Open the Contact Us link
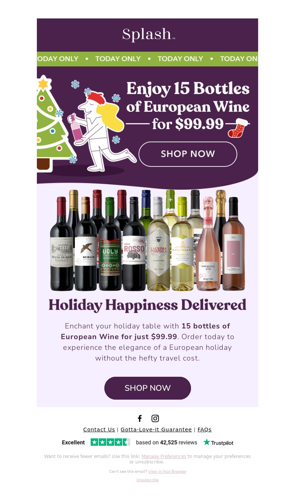Viewport: 295px width, 500px height. (x=99, y=430)
